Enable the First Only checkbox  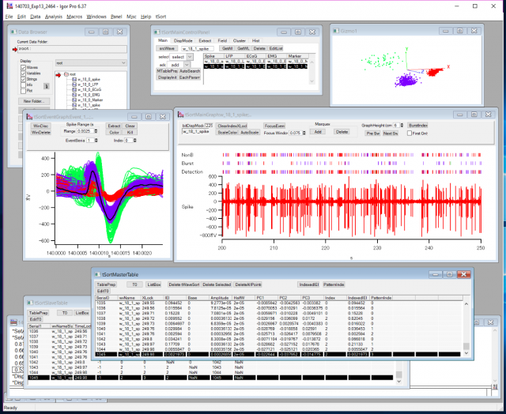409,133
